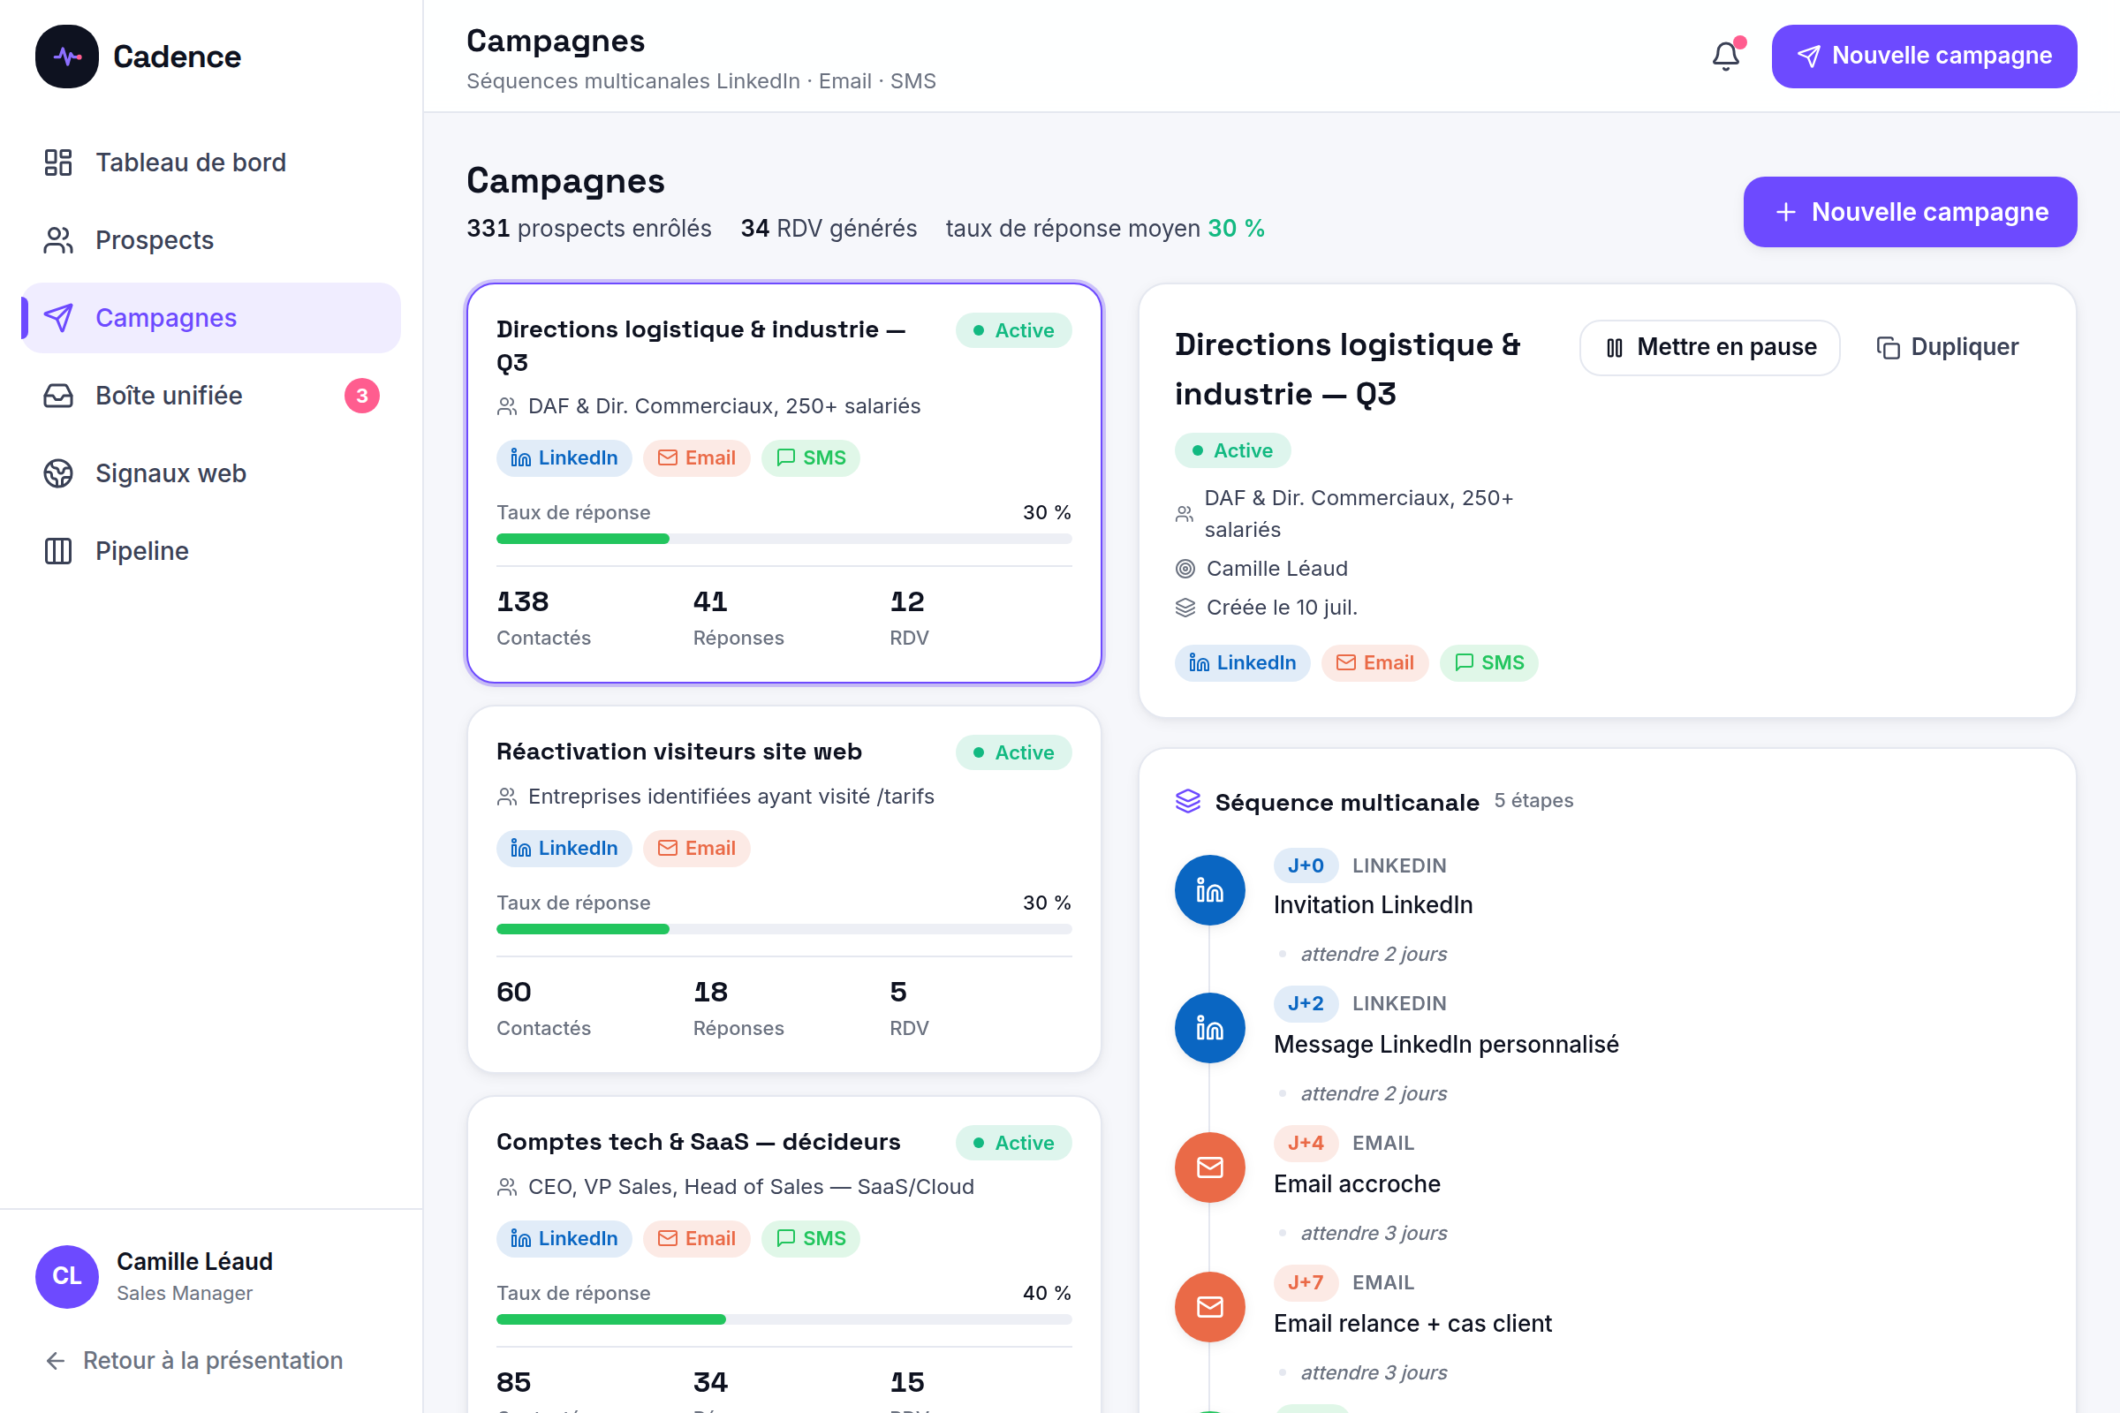Click the Séquence multicanale layers icon
2120x1413 pixels.
coord(1188,801)
